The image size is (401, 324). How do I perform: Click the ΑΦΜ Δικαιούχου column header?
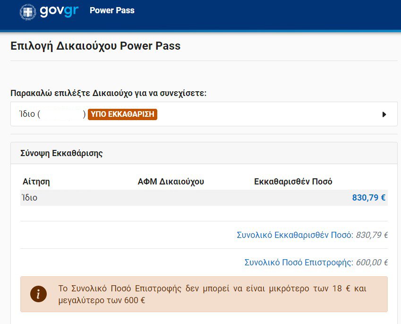coord(171,182)
